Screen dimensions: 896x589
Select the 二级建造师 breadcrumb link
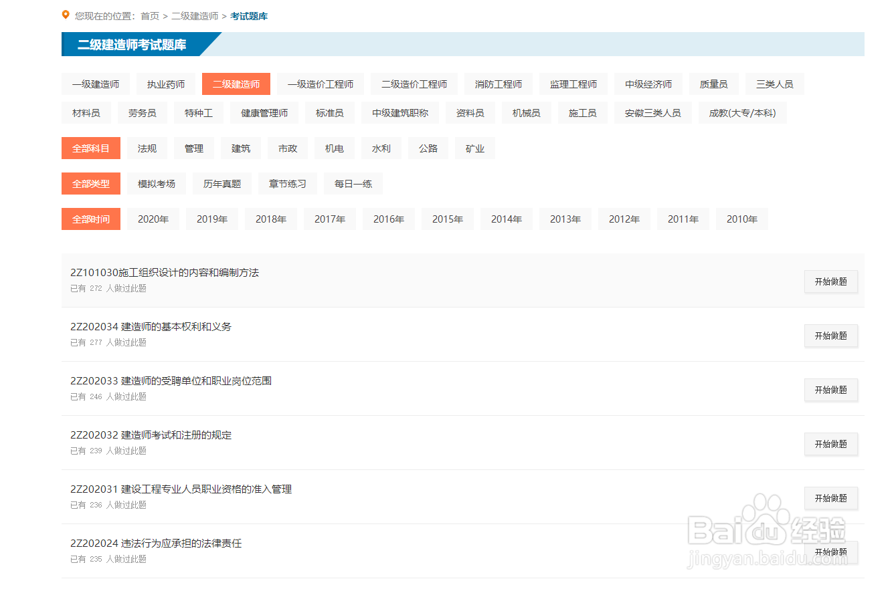point(195,16)
